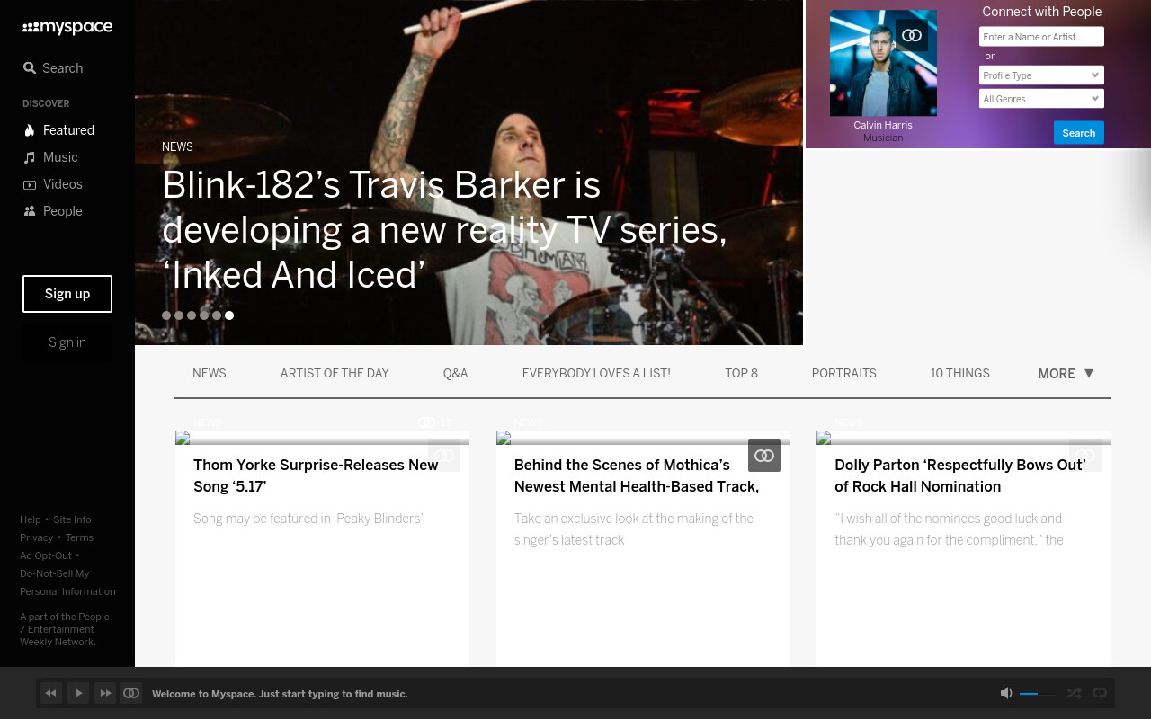Connect icon on Dolly Parton article card
This screenshot has width=1151, height=719.
point(1085,456)
